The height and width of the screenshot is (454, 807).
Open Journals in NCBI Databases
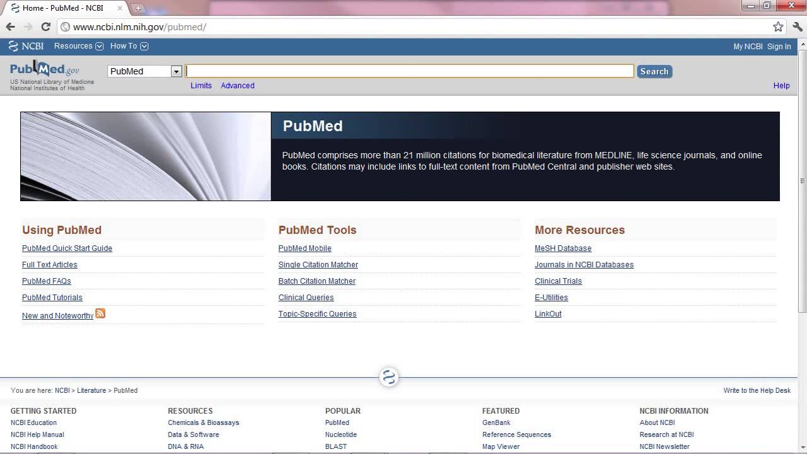pyautogui.click(x=584, y=265)
